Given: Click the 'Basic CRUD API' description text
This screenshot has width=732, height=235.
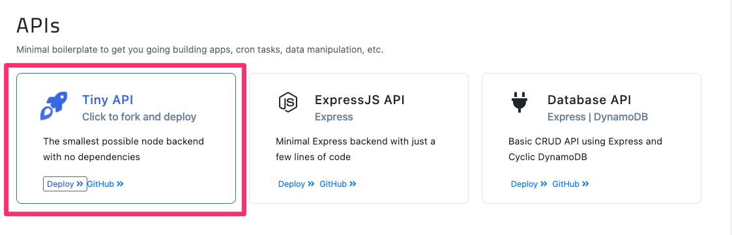Looking at the screenshot, I should coord(585,149).
